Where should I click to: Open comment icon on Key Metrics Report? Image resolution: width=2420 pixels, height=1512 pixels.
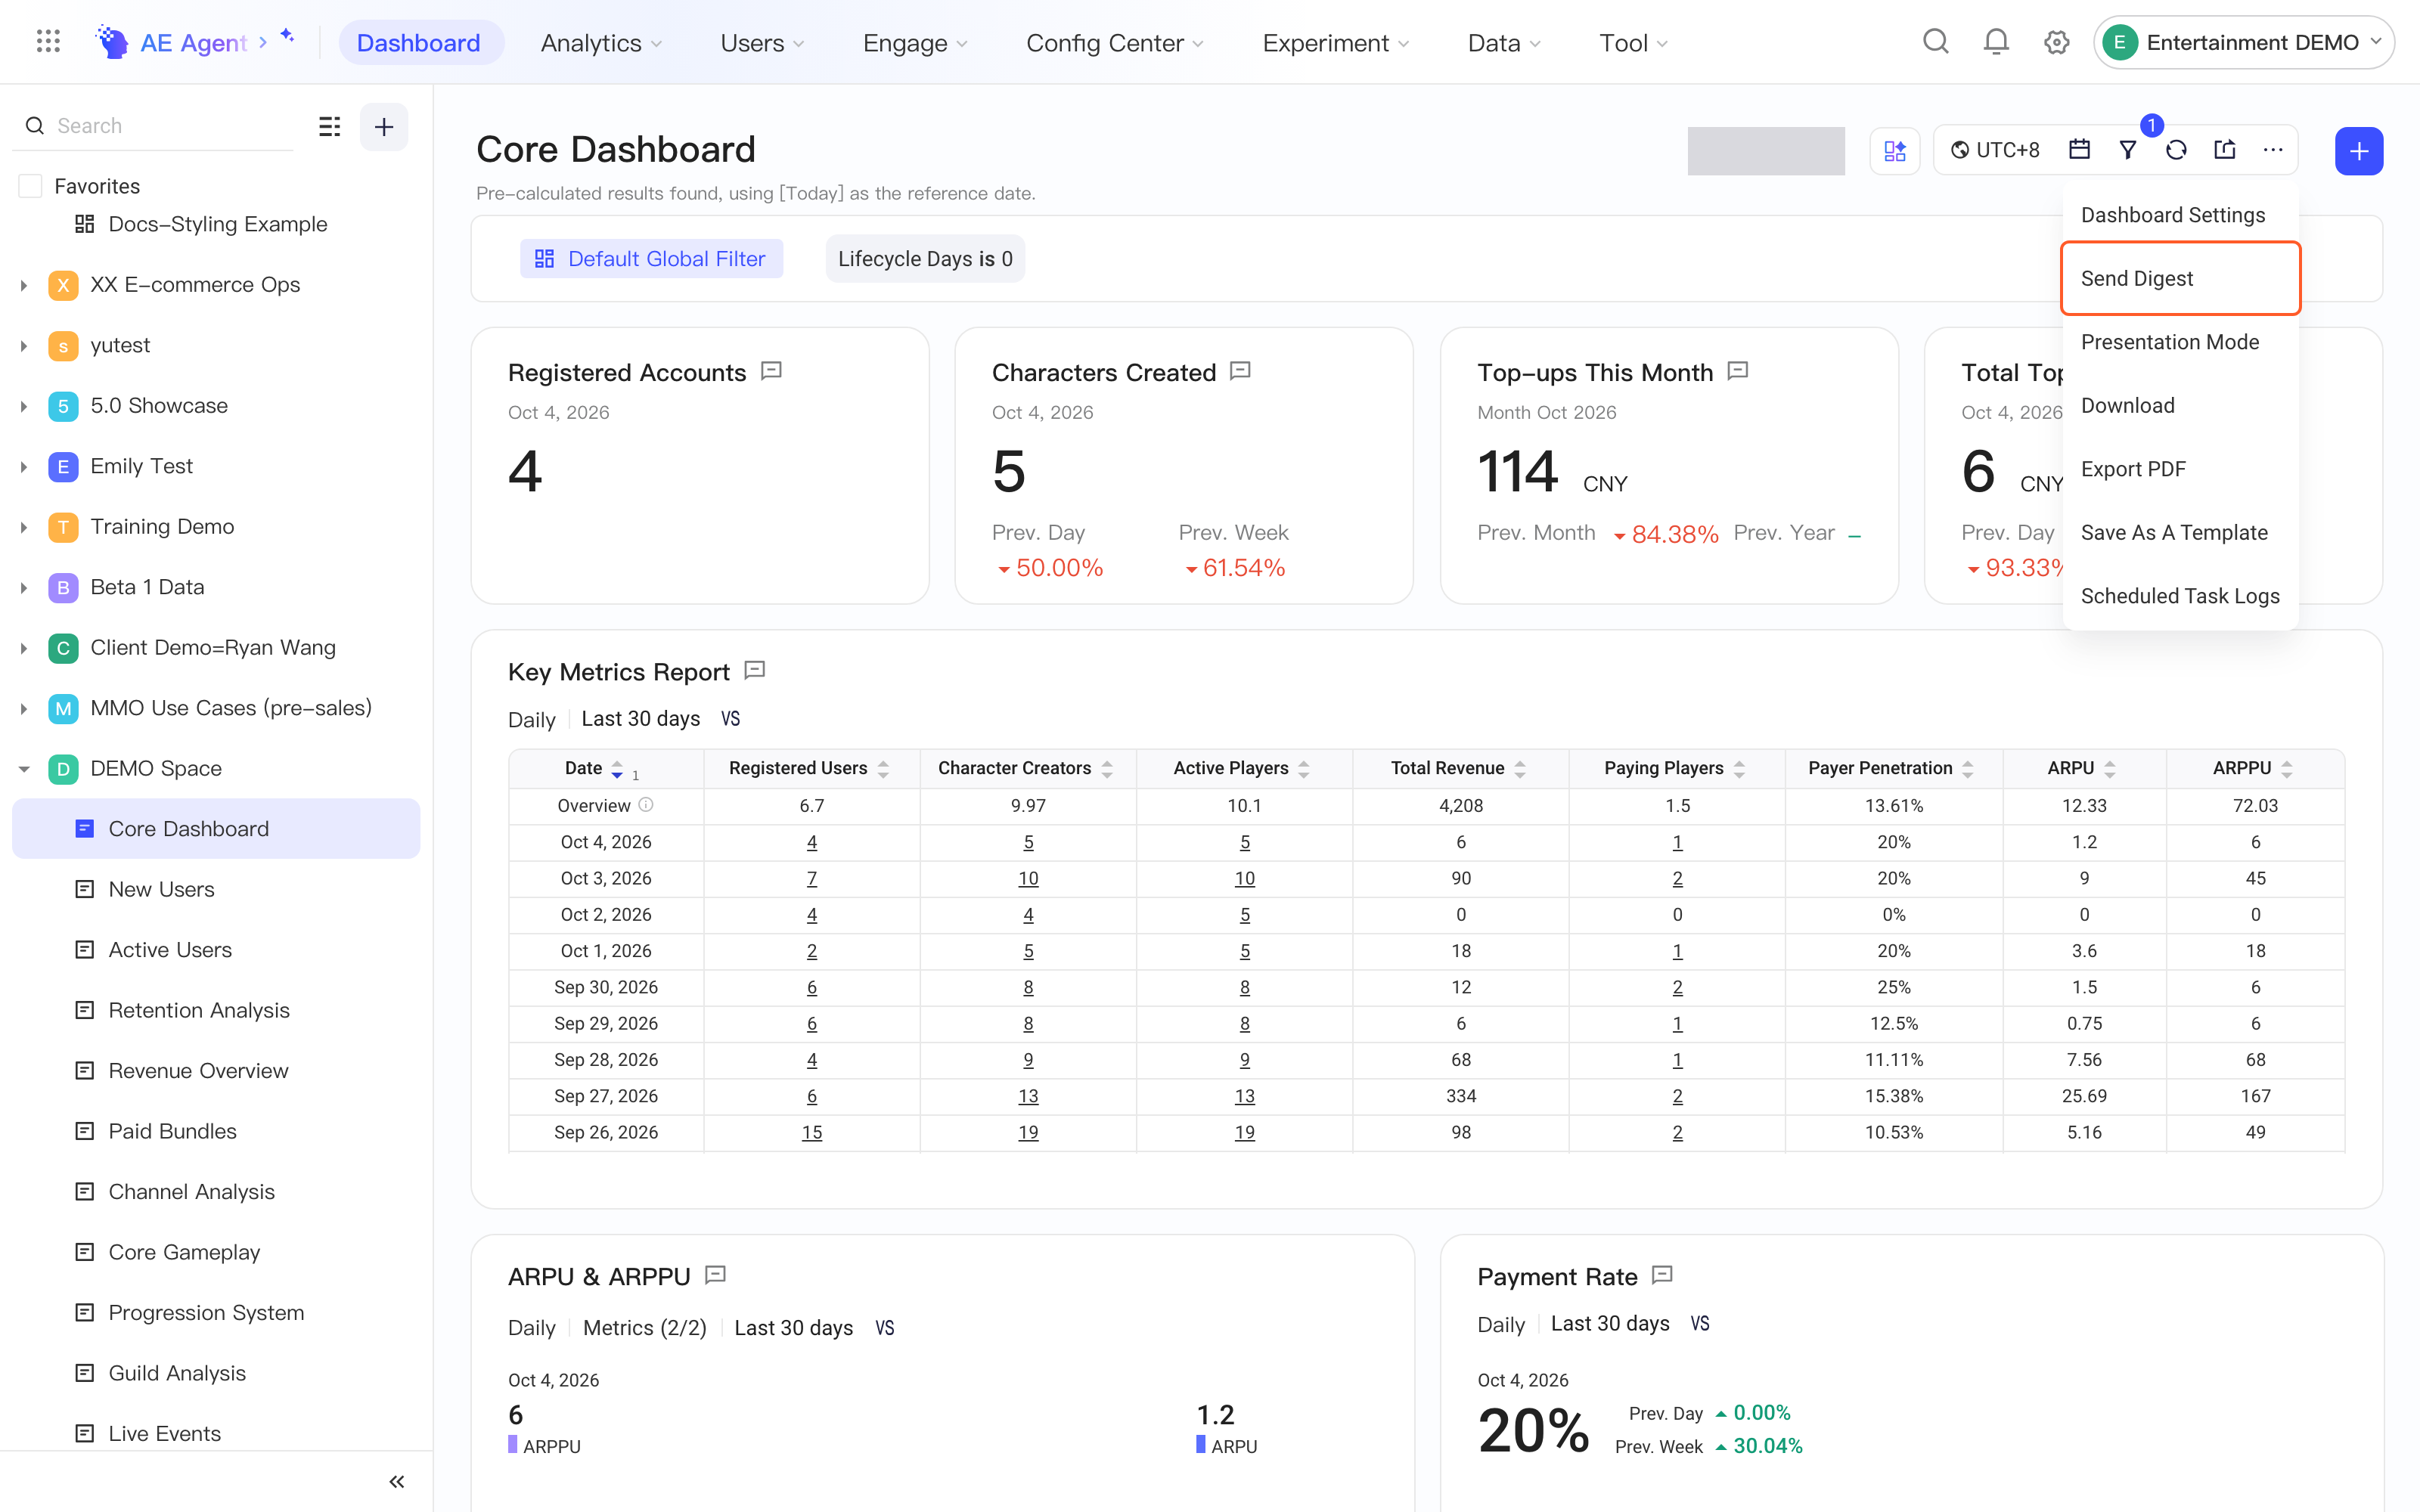755,670
